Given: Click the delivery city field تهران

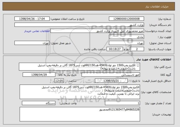Looking at the screenshot, I should (x=32, y=43).
